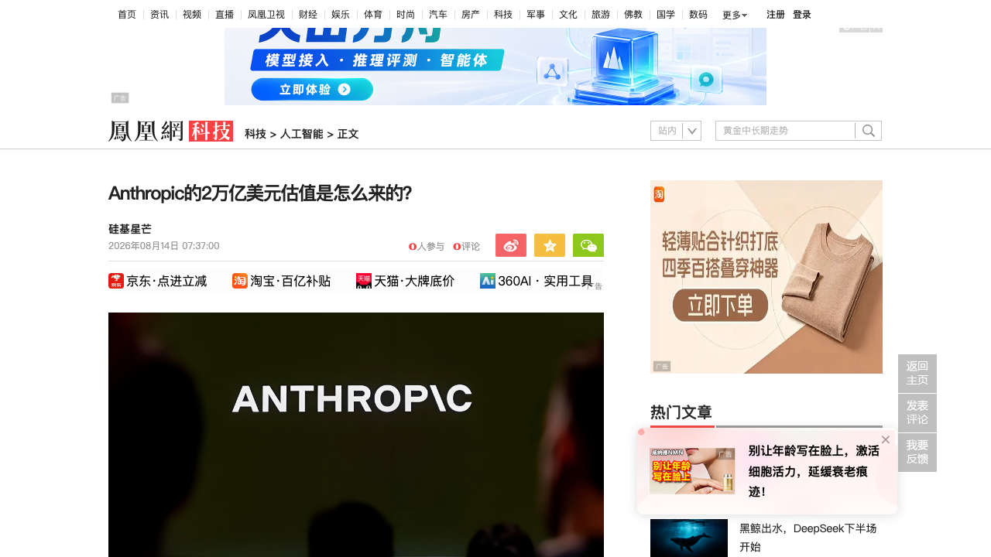
Task: Click the 我要反馈 side button
Action: pos(917,453)
